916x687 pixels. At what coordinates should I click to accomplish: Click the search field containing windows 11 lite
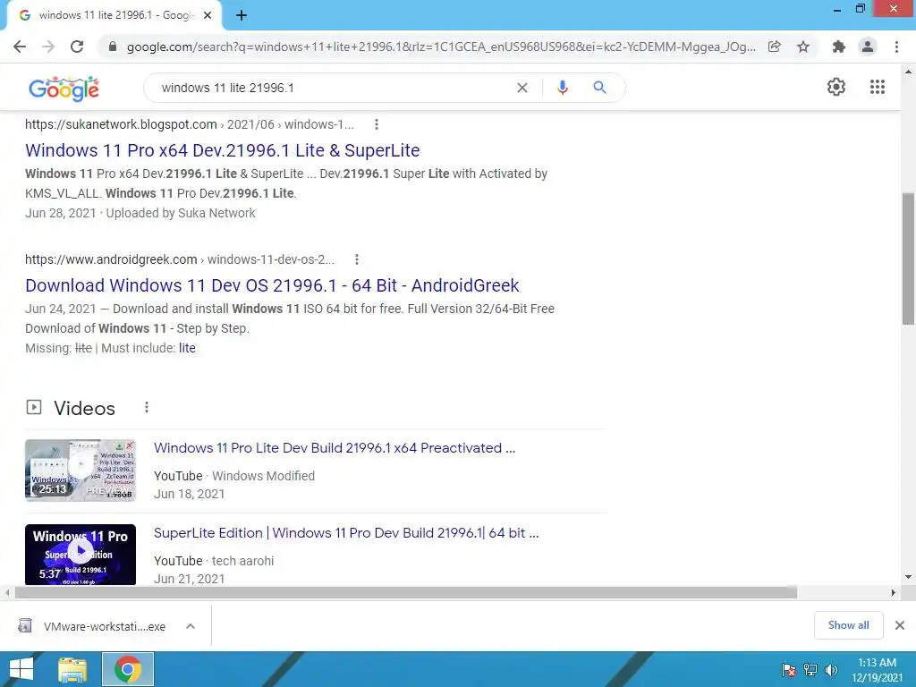[x=333, y=88]
